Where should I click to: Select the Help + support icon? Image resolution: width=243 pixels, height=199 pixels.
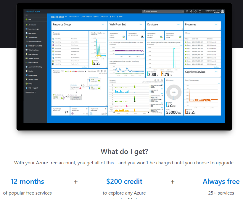(27, 88)
